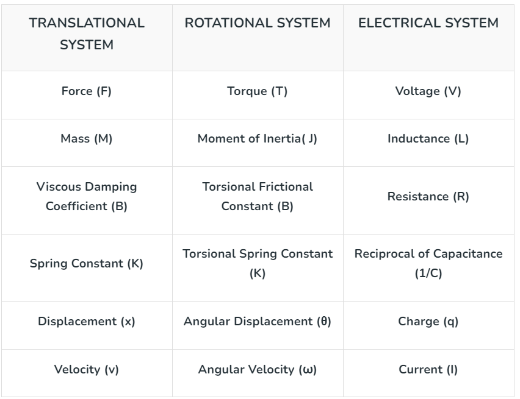This screenshot has height=399, width=520.
Task: Click the Resistance (R) cell
Action: [x=428, y=197]
